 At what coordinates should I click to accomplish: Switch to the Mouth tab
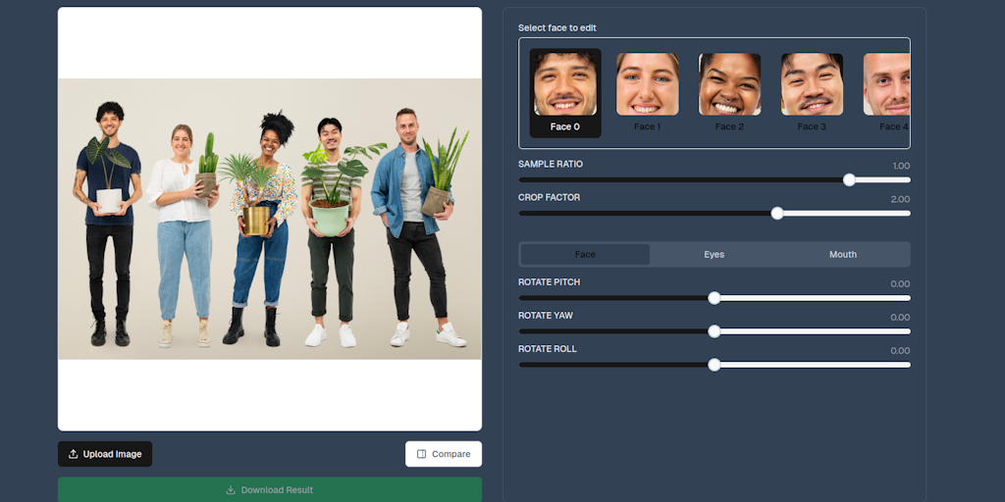pos(843,254)
